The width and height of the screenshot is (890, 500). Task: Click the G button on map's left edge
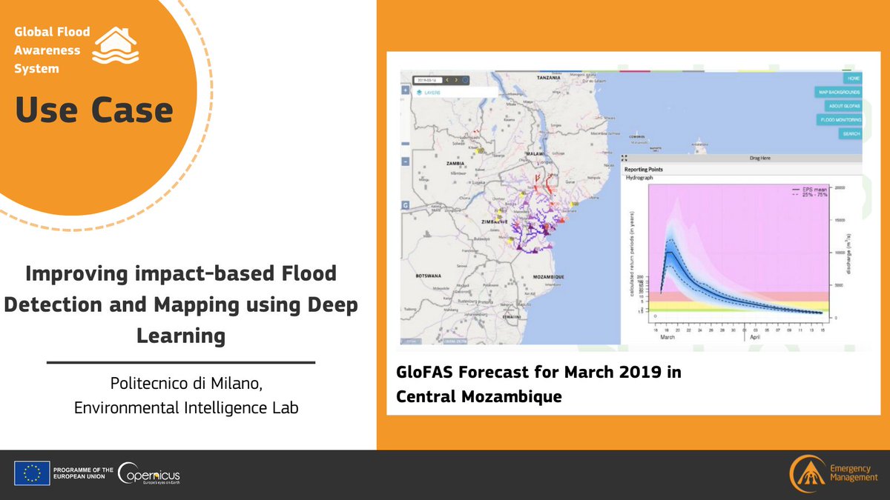[406, 204]
